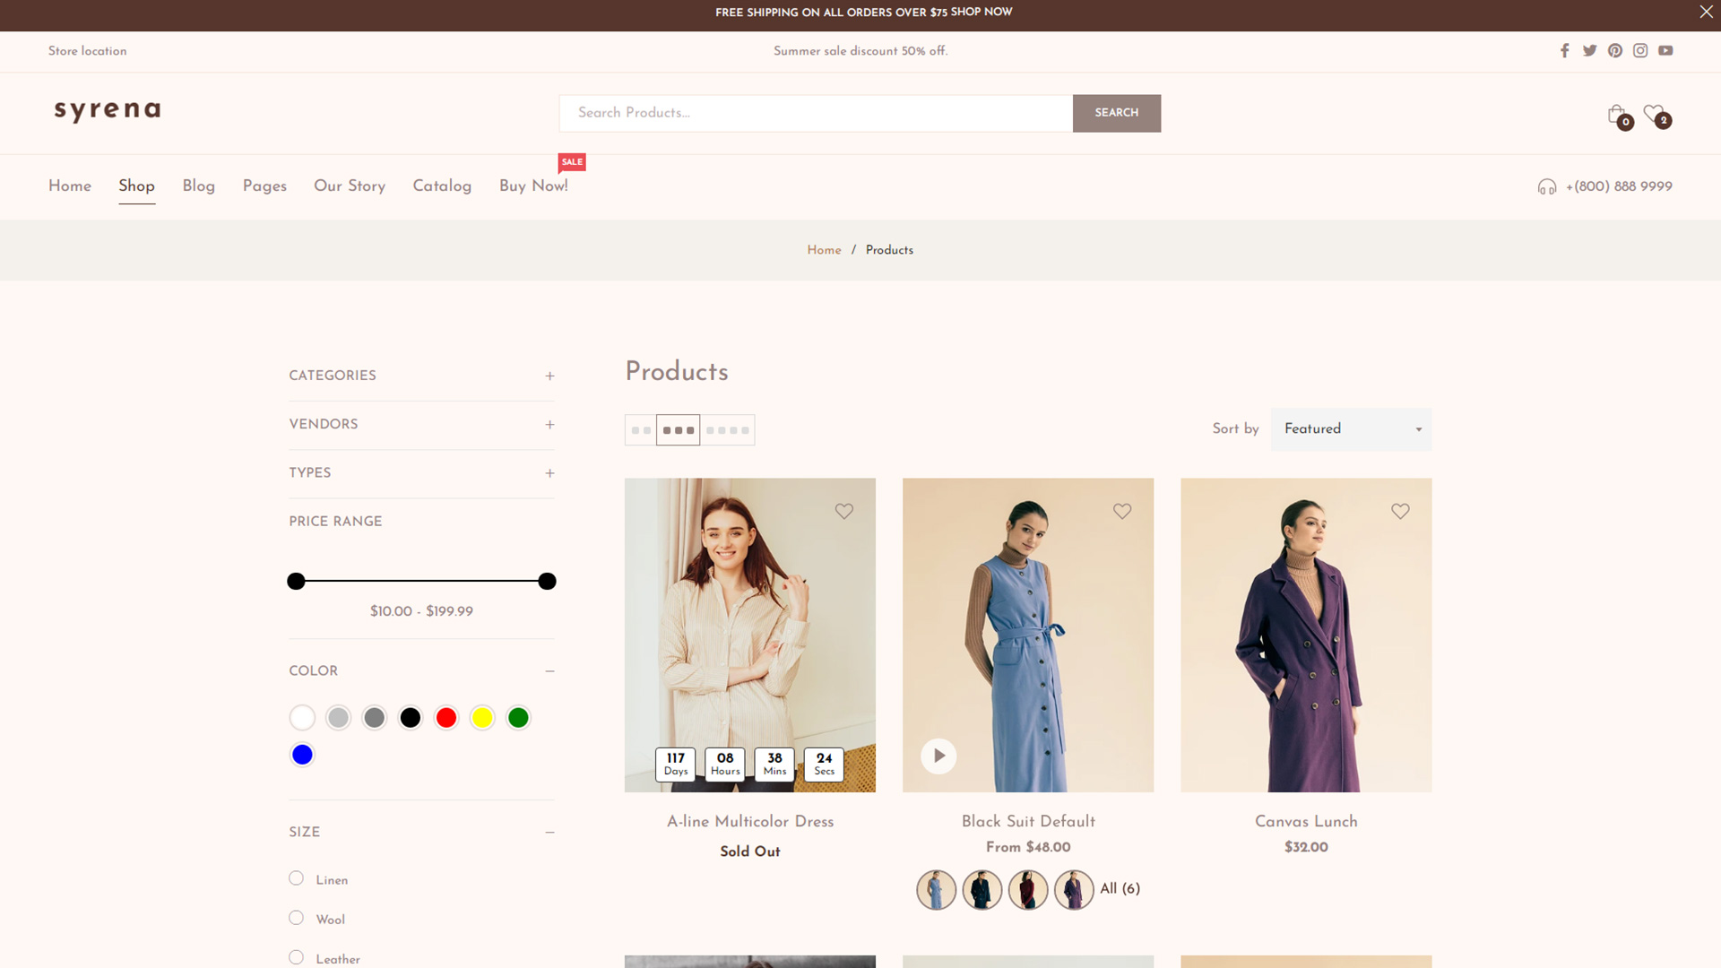Select the dark navy variant thumbnail
Viewport: 1721px width, 968px height.
pyautogui.click(x=982, y=890)
